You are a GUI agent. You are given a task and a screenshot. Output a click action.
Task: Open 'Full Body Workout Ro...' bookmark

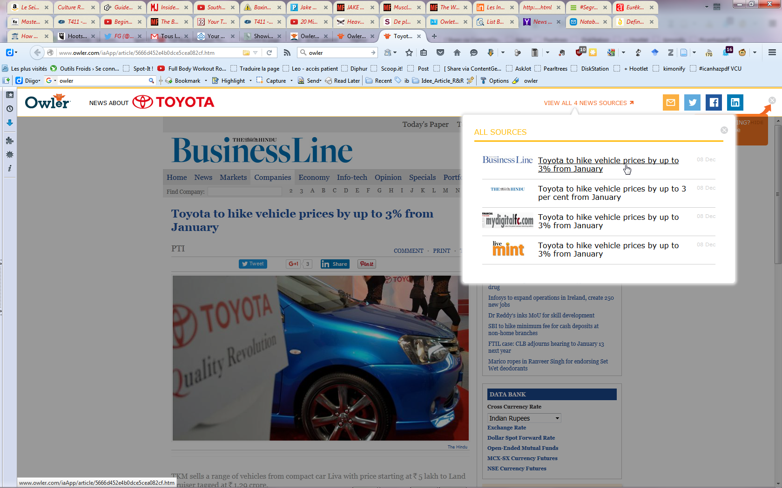(192, 68)
